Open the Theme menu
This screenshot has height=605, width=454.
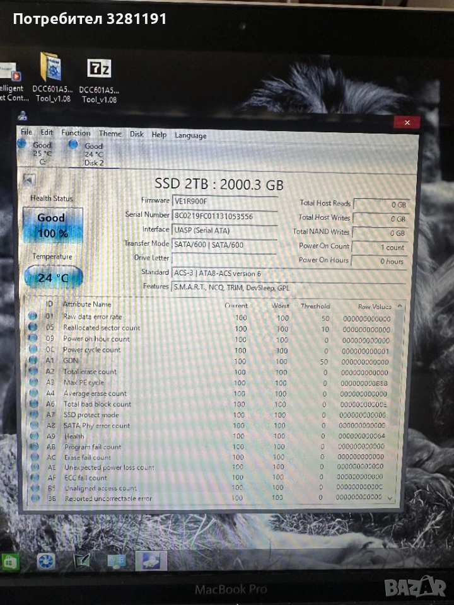pyautogui.click(x=110, y=134)
